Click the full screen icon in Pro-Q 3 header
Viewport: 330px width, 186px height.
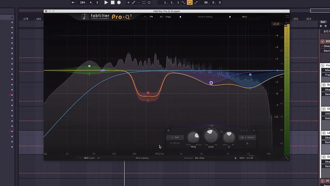point(287,17)
